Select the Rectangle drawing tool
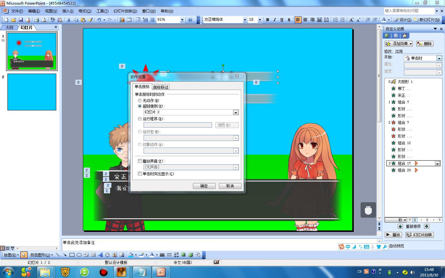The height and width of the screenshot is (278, 445). (72, 255)
